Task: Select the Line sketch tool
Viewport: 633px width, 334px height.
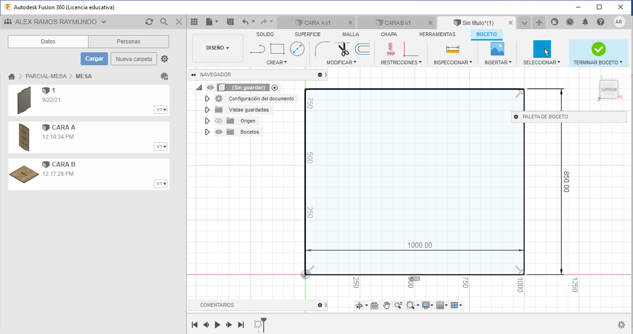Action: coord(257,49)
